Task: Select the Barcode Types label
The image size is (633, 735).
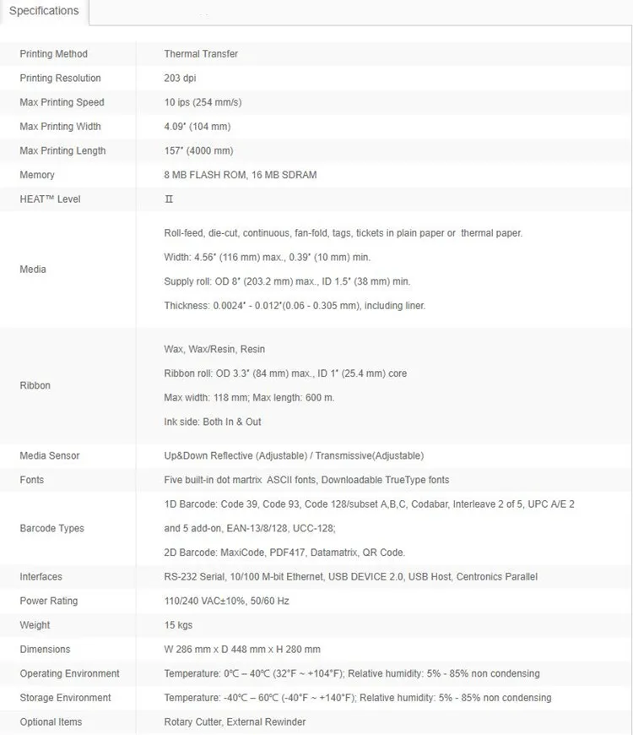Action: point(52,528)
